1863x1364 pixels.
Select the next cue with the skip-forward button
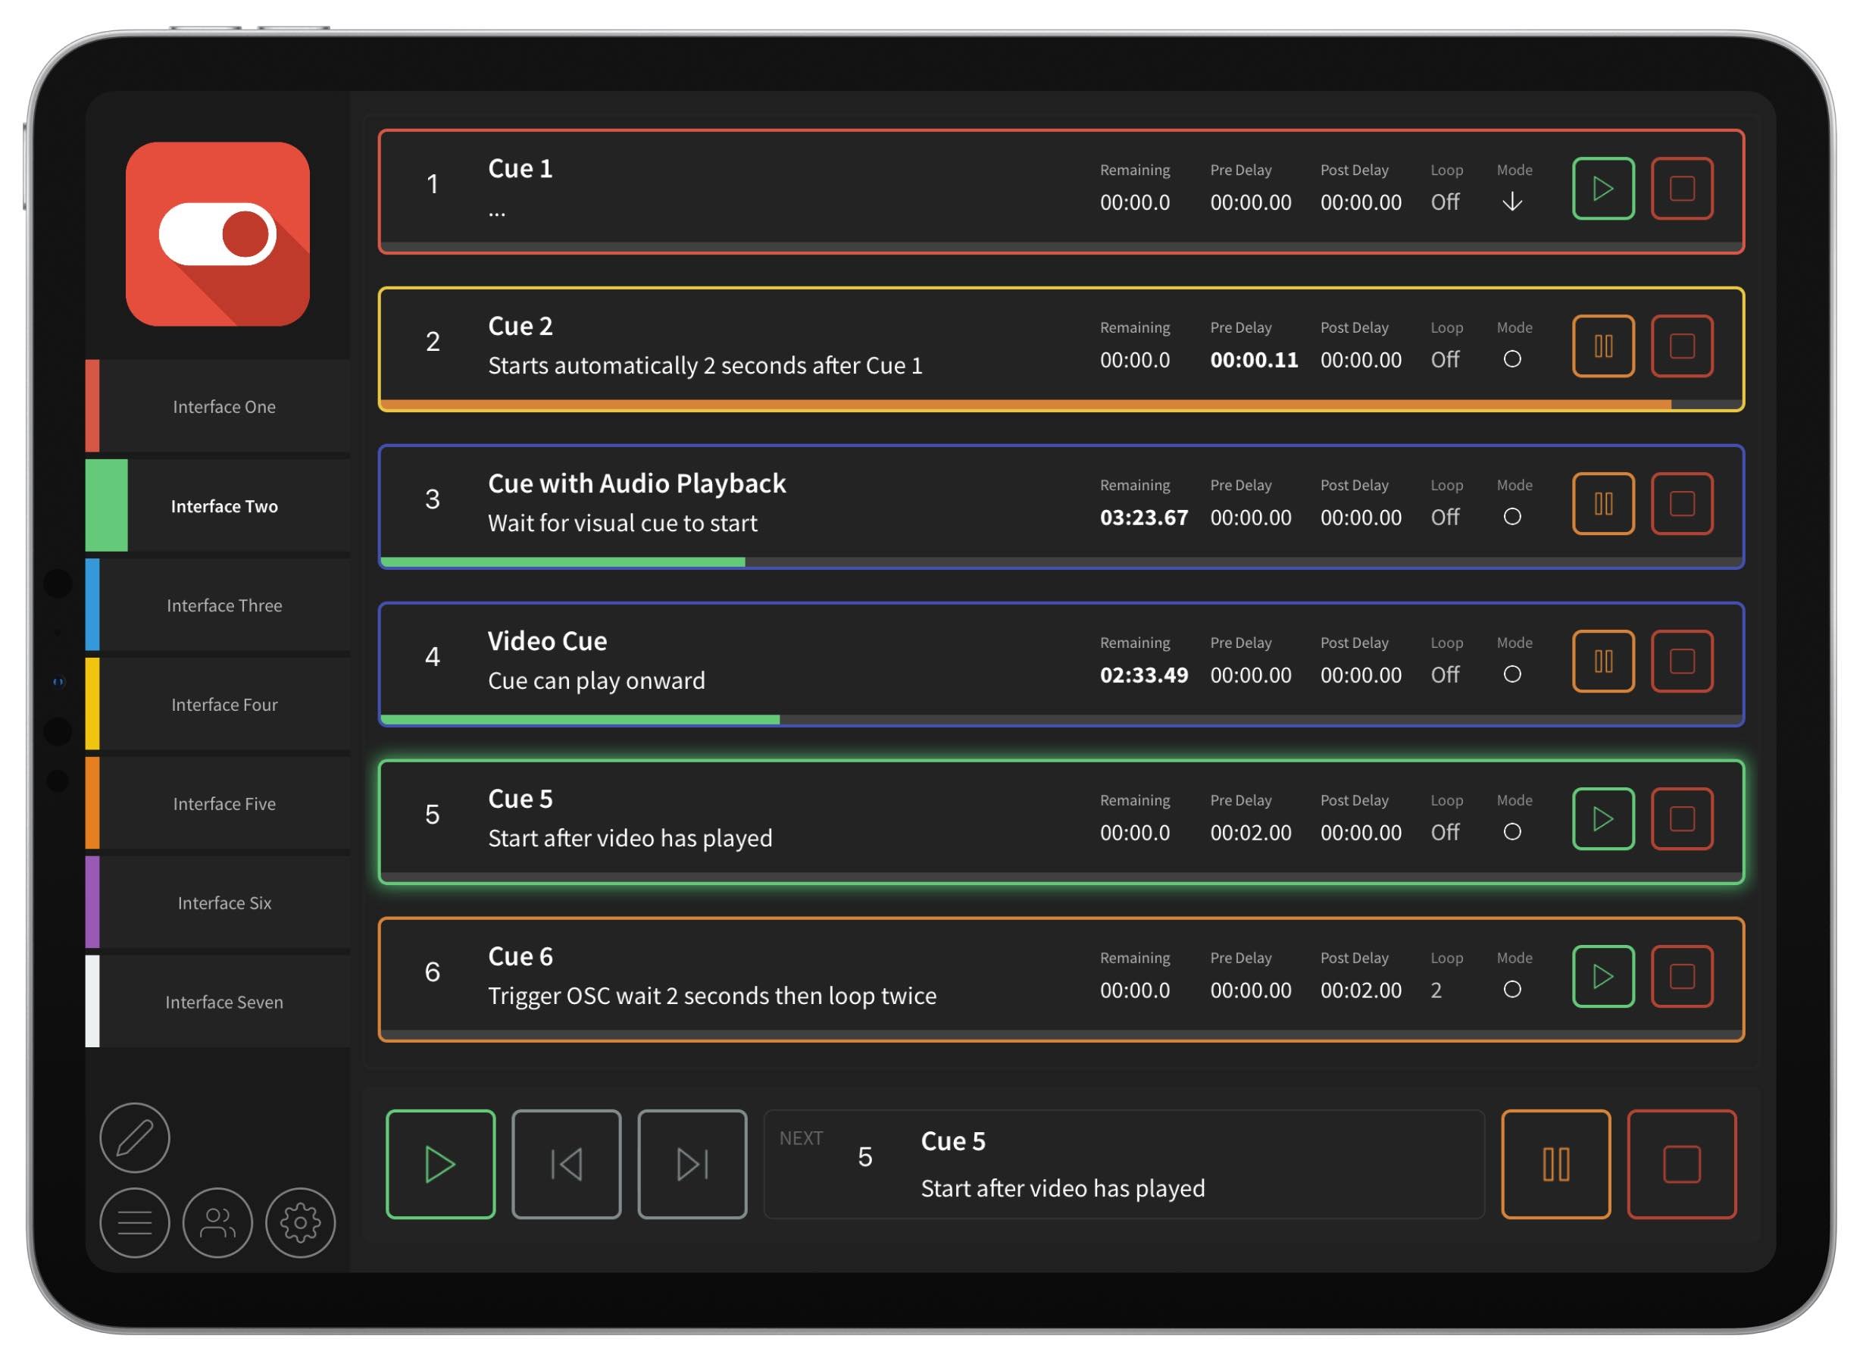692,1164
